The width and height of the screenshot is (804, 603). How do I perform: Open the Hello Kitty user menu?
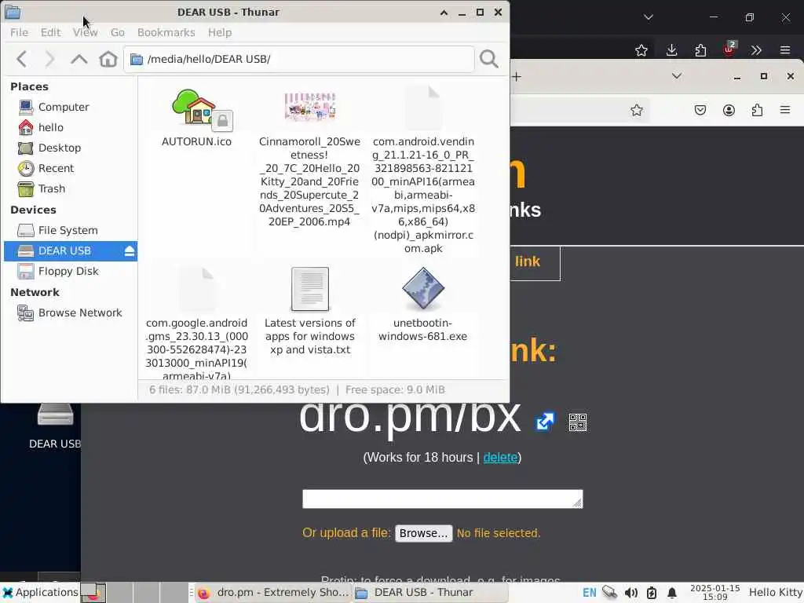775,593
